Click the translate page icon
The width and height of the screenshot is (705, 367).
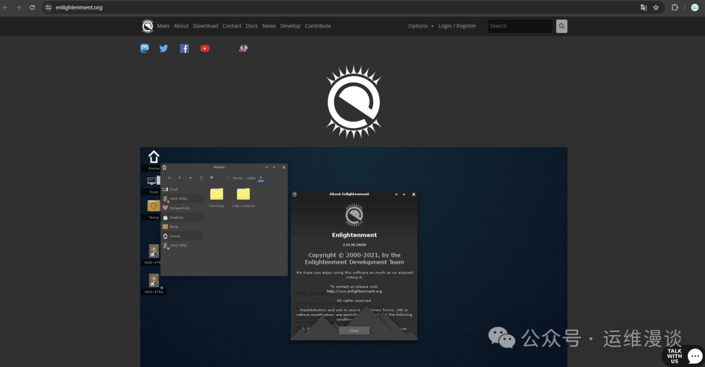click(x=644, y=8)
